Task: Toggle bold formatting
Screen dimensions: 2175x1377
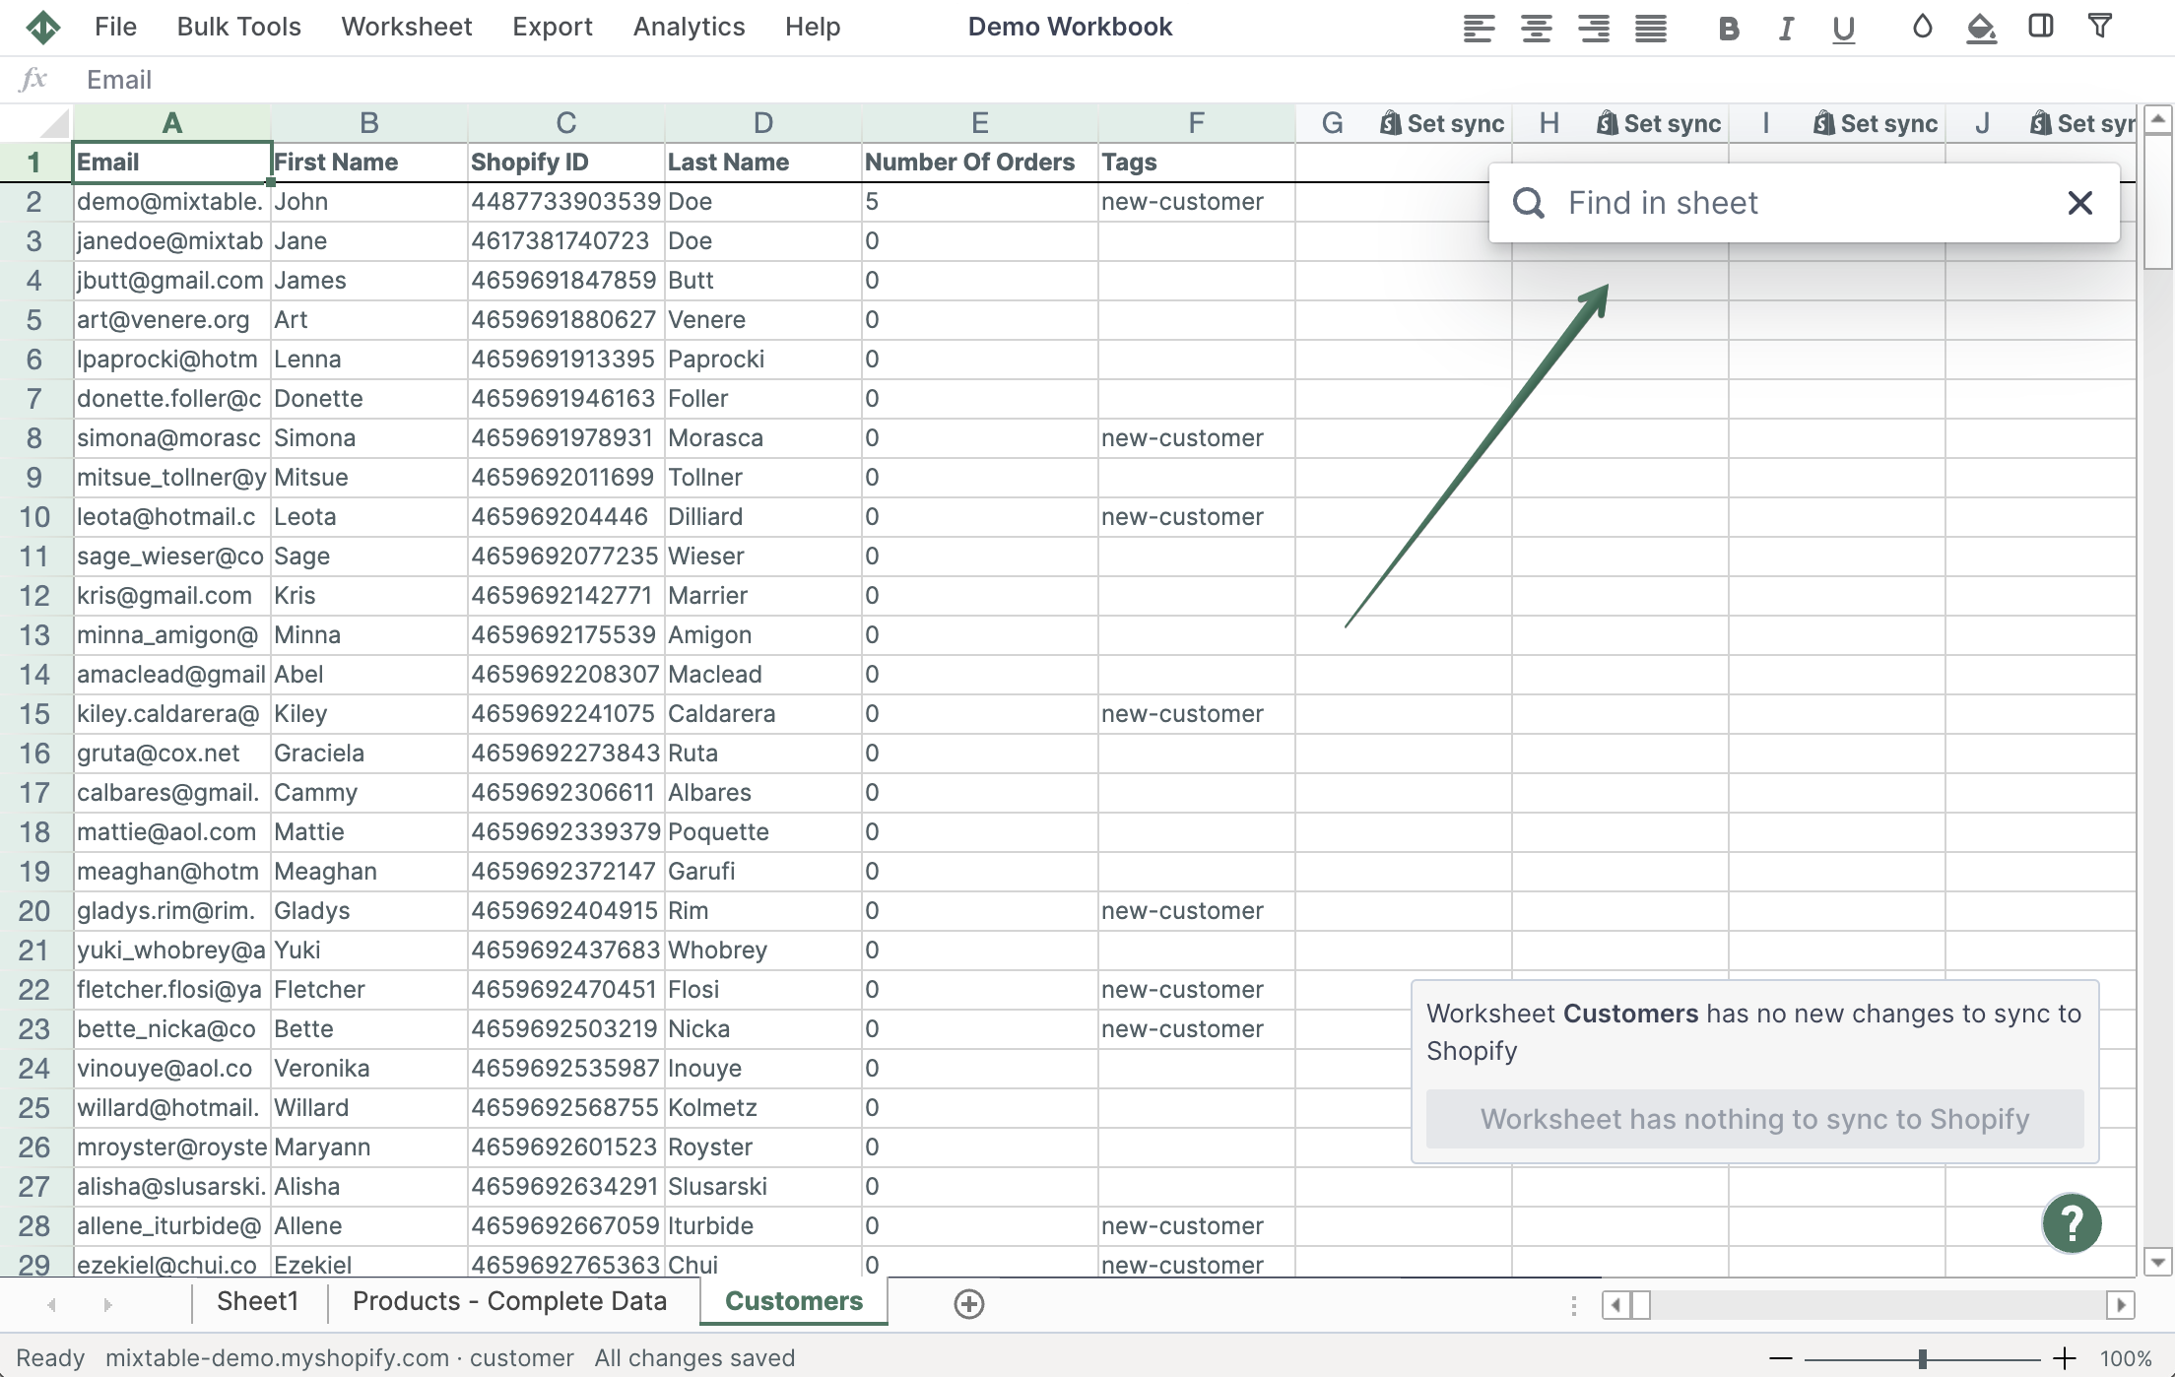Action: tap(1728, 28)
